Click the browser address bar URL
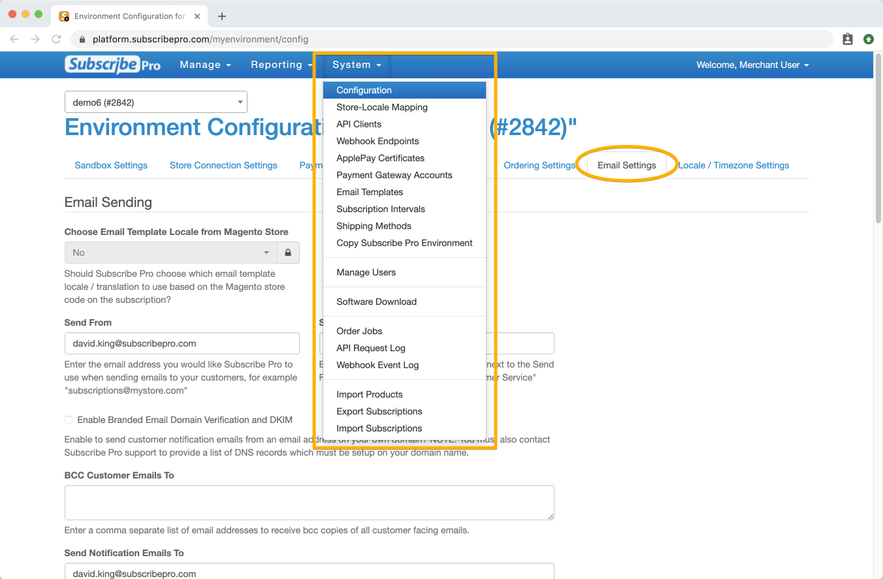This screenshot has height=579, width=883. pyautogui.click(x=200, y=39)
